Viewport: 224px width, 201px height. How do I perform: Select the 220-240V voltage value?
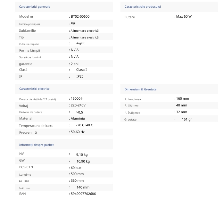coord(78,105)
